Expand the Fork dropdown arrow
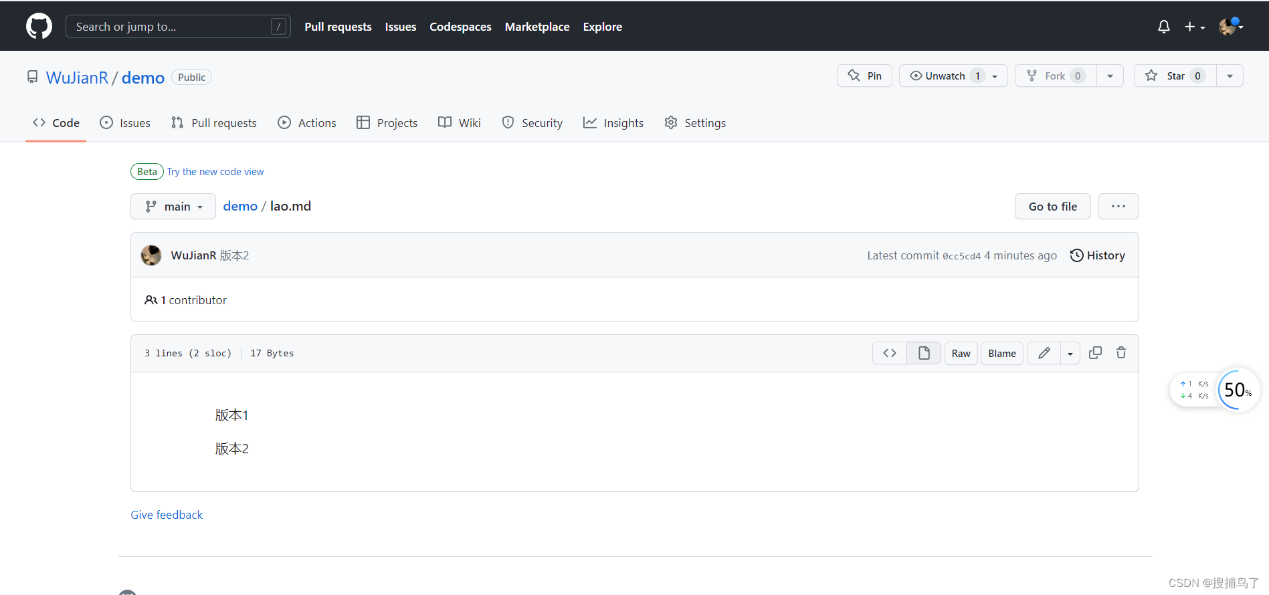Viewport: 1269px width, 595px height. [1110, 76]
